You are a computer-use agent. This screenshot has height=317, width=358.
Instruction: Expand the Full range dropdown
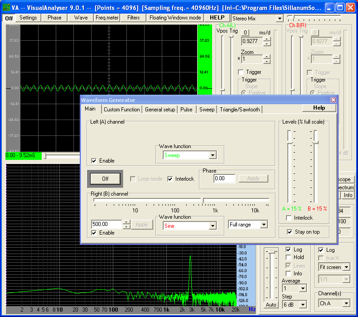pos(264,225)
